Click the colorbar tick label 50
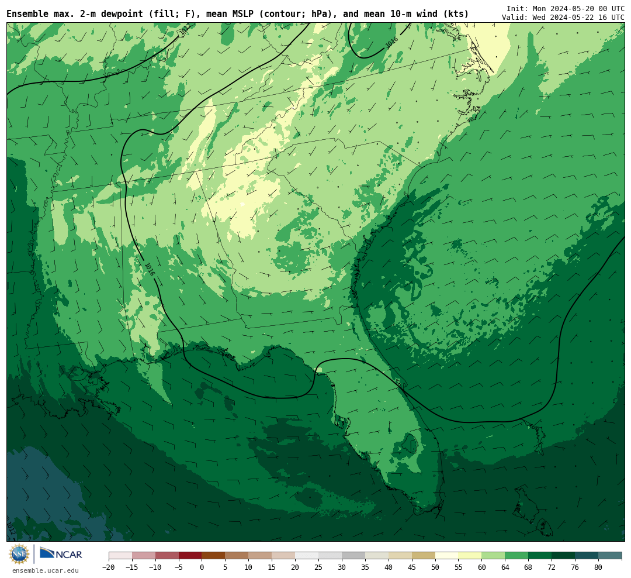The height and width of the screenshot is (578, 631). point(435,567)
